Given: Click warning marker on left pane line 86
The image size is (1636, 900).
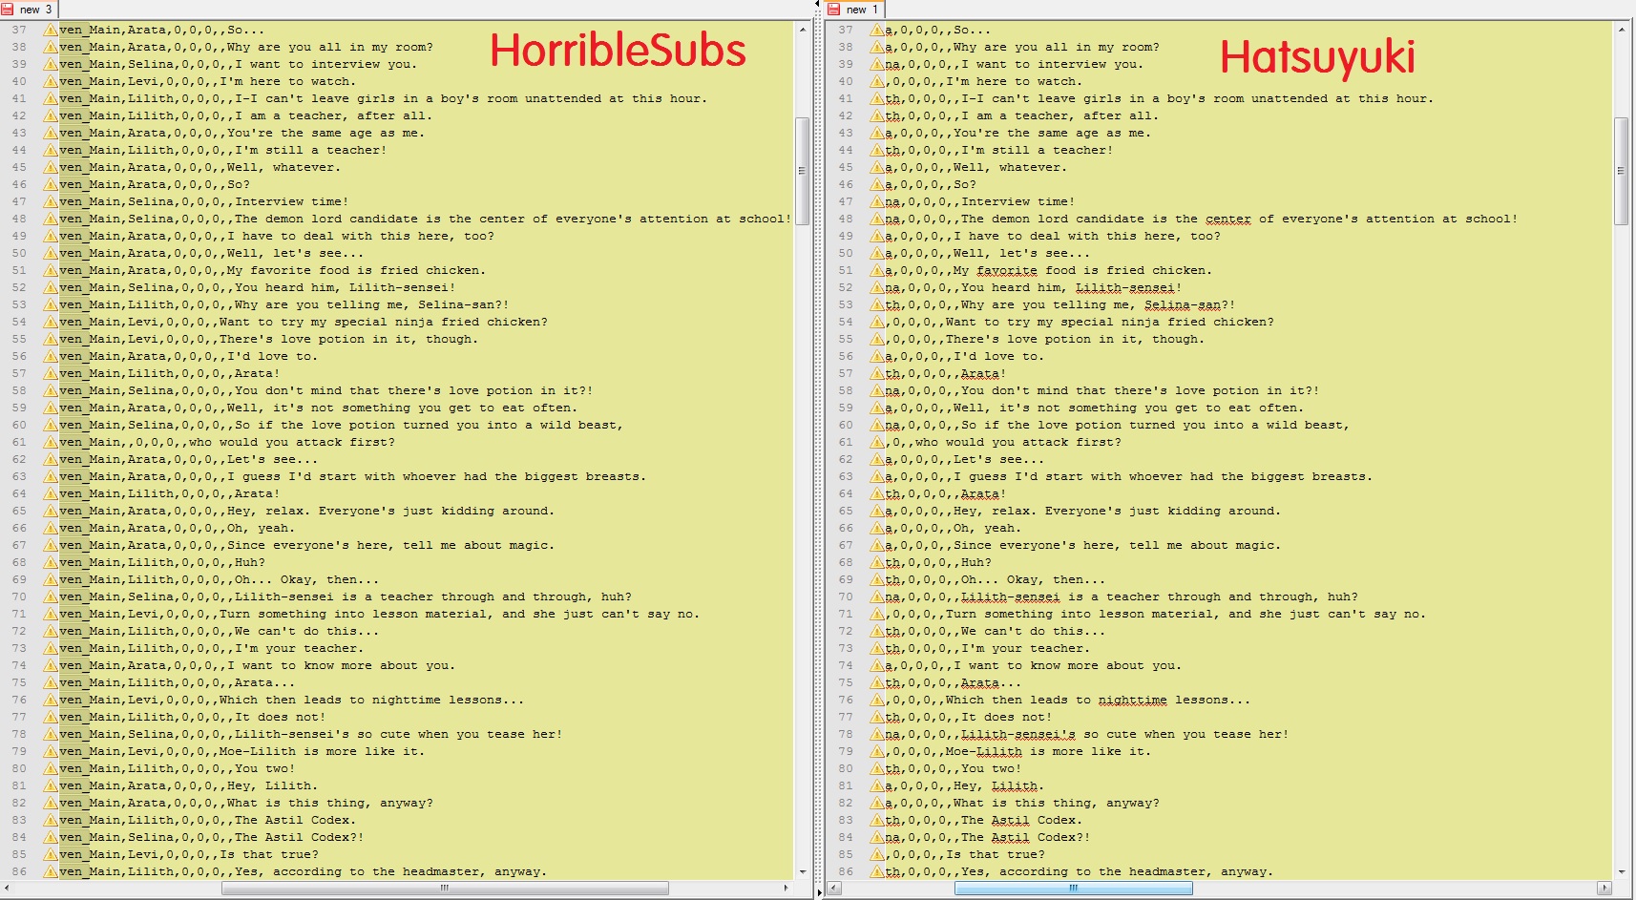Looking at the screenshot, I should (x=51, y=871).
